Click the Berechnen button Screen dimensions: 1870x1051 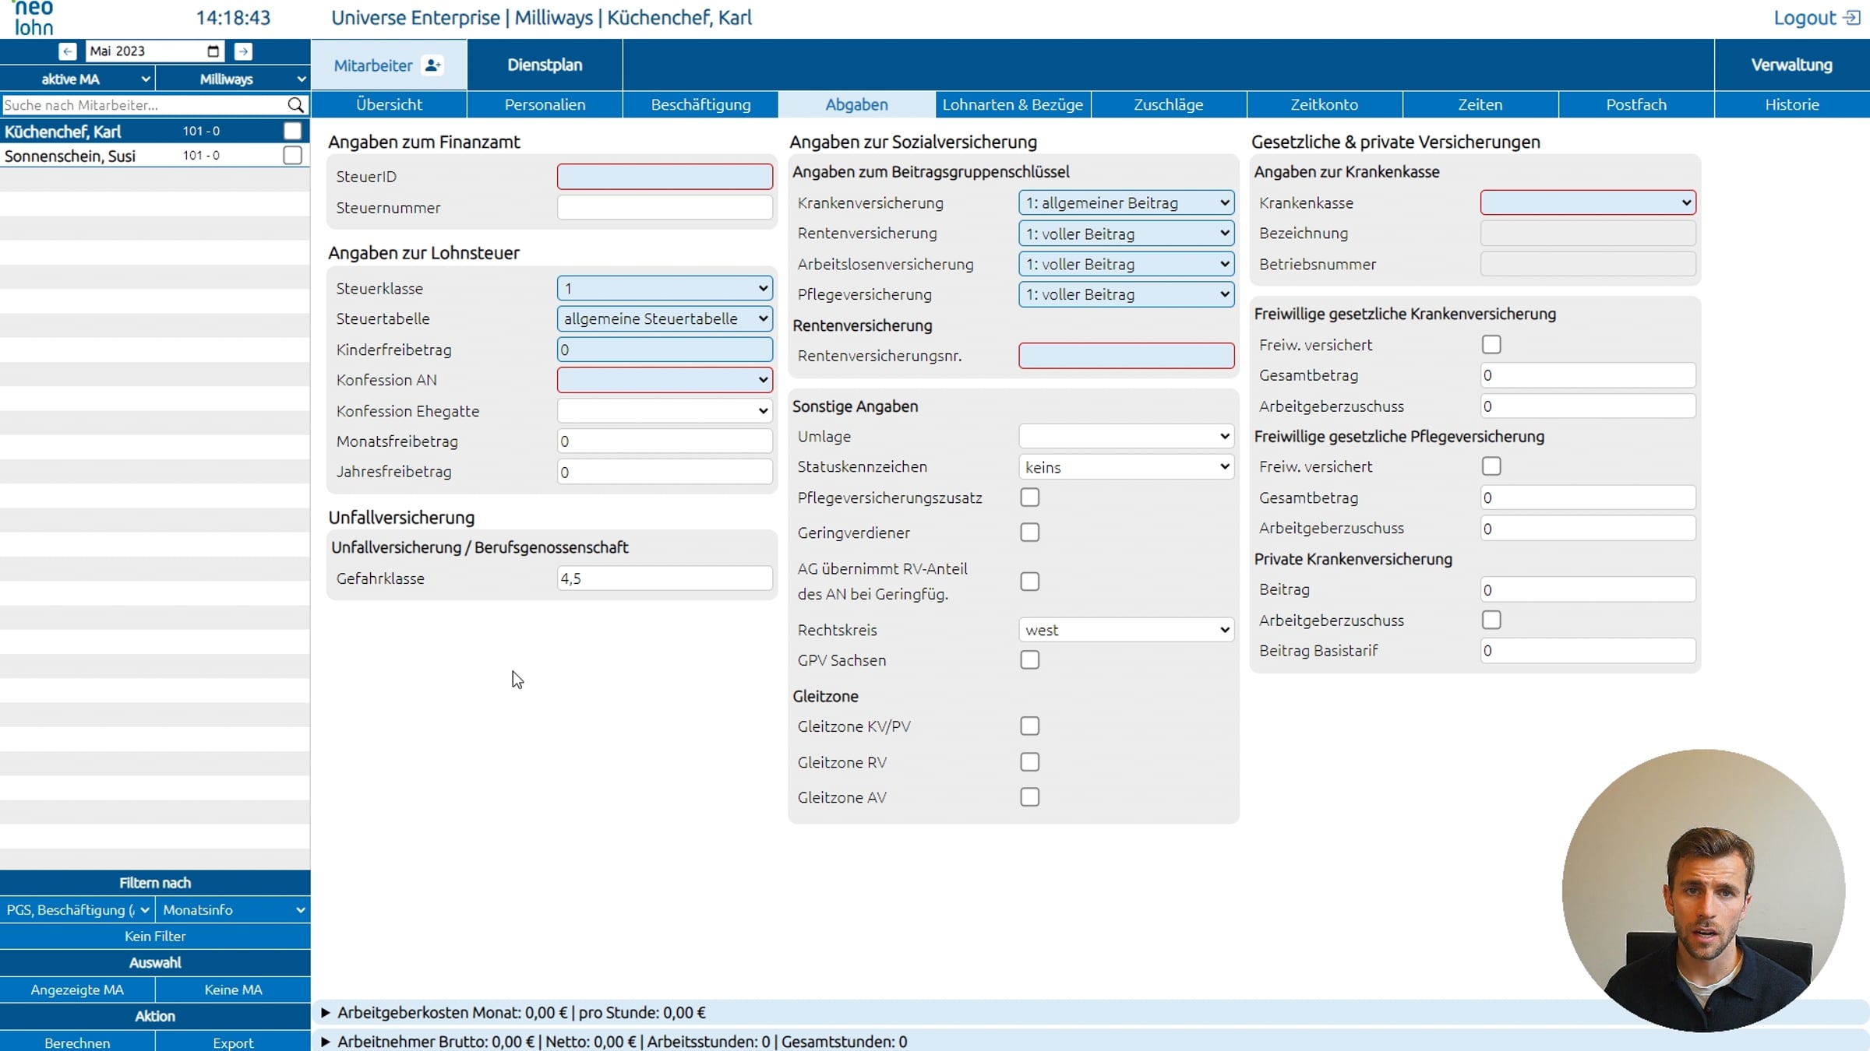point(77,1042)
